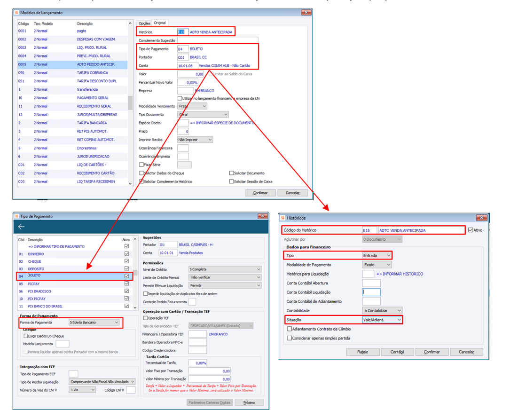Open Contabilidade dropdown showing a Contabilizar
This screenshot has height=410, width=510.
382,310
